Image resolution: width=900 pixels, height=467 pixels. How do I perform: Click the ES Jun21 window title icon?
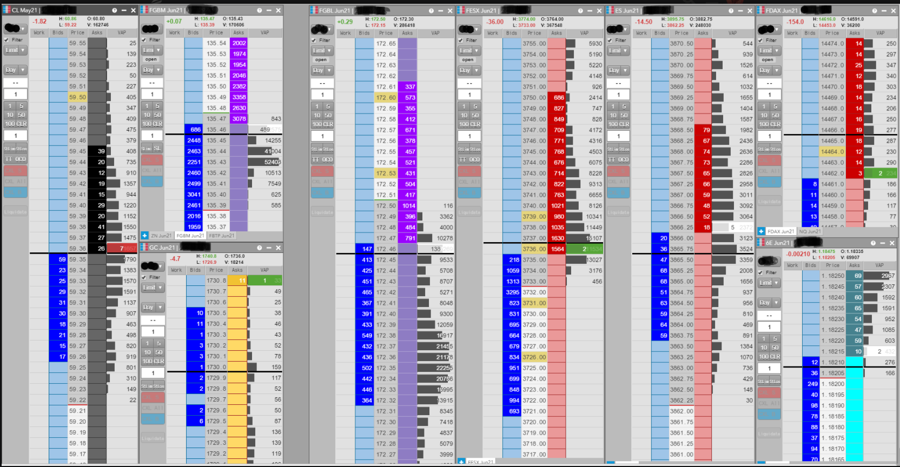(x=611, y=11)
